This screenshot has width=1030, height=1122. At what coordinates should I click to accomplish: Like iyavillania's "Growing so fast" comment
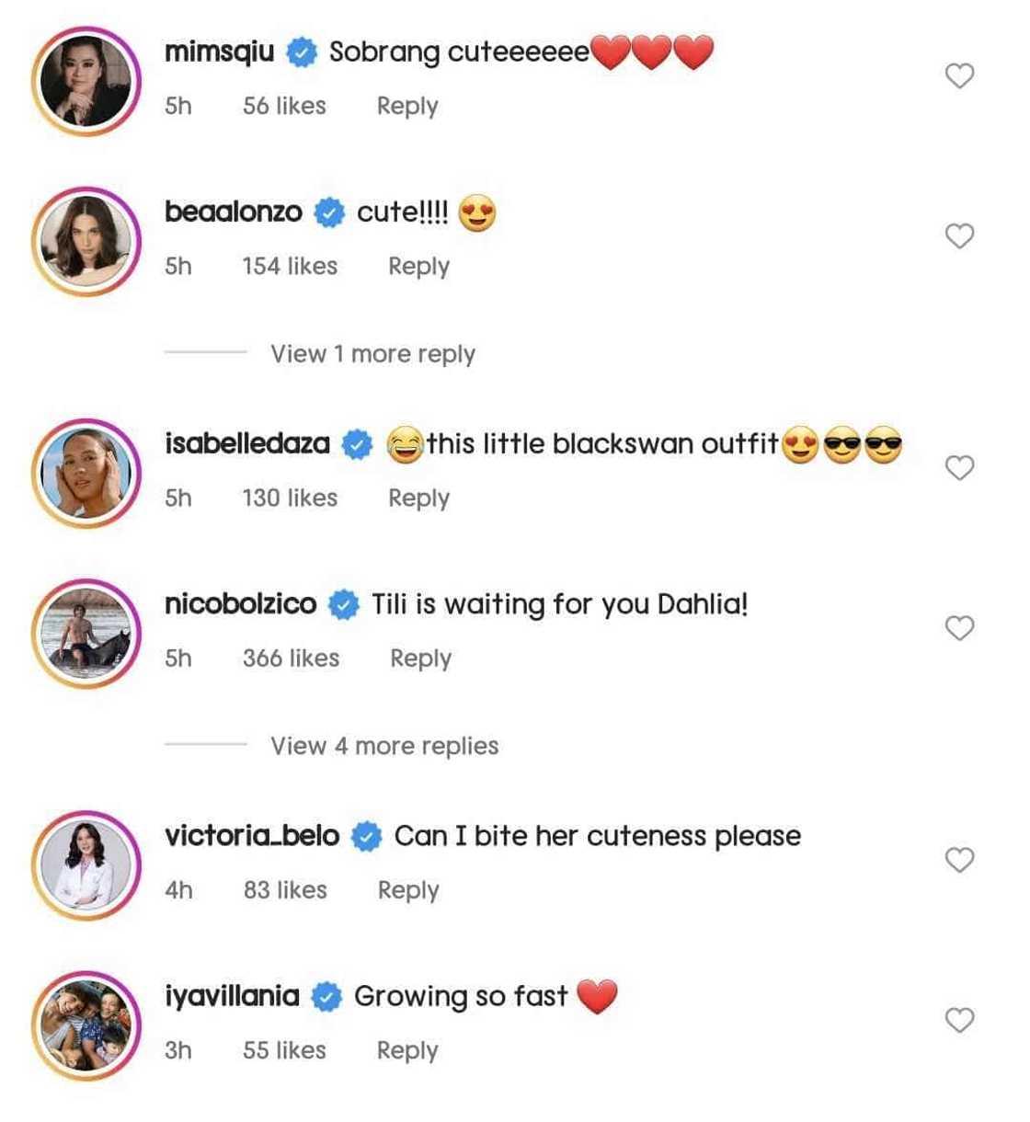coord(959,1020)
